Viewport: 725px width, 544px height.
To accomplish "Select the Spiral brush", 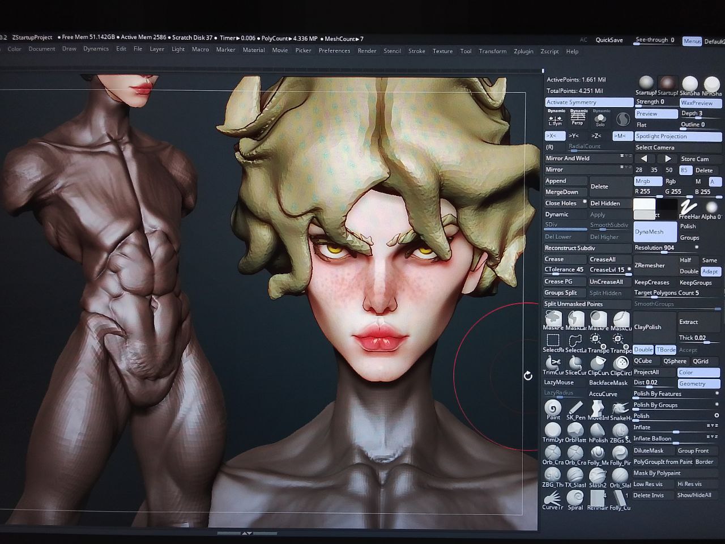I will (x=575, y=498).
